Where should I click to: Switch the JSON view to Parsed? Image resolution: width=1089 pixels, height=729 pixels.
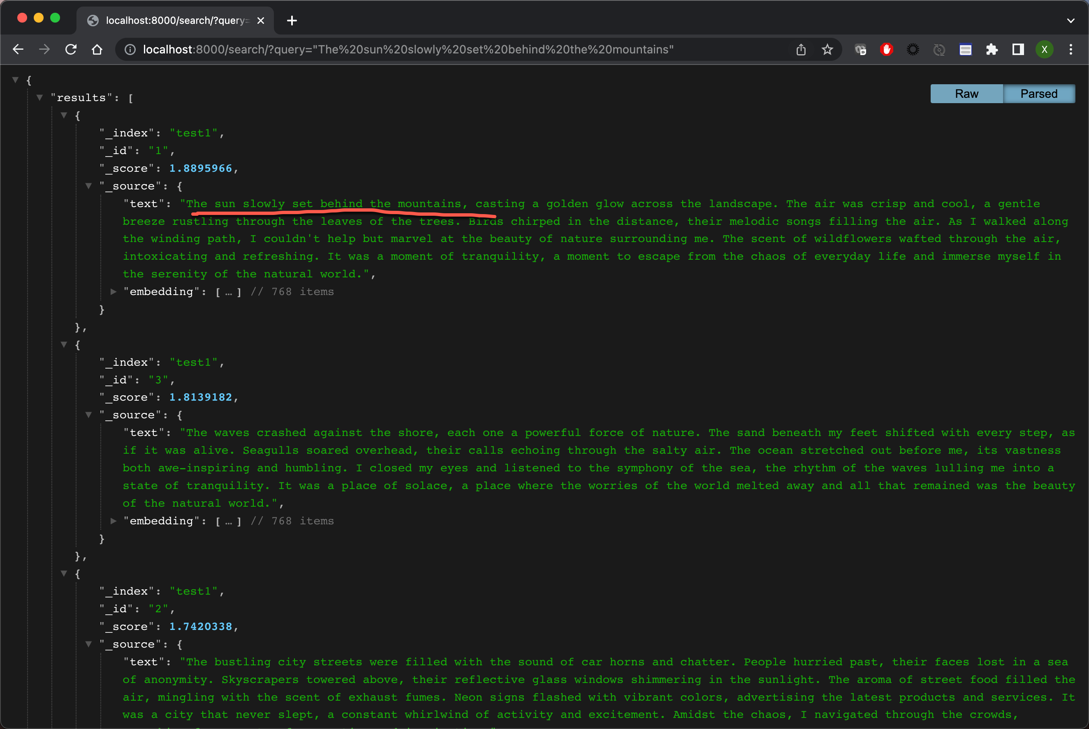tap(1039, 93)
